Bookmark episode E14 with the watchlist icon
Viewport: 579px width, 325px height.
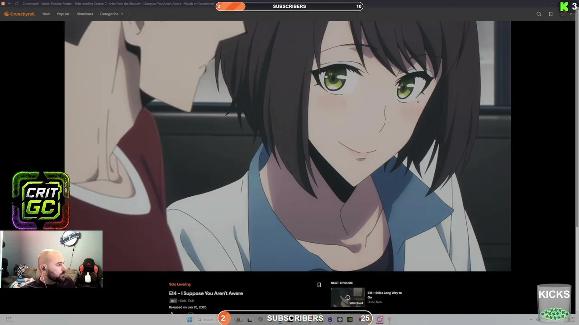[319, 285]
